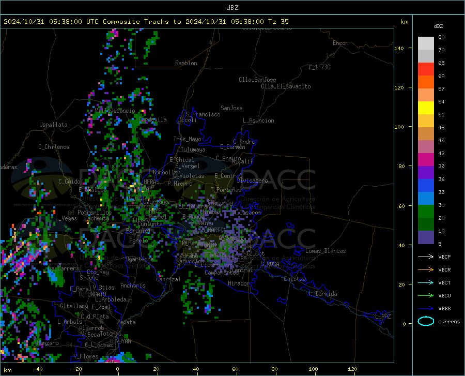The height and width of the screenshot is (376, 465).
Task: Click the E_1-736 map label
Action: [319, 67]
